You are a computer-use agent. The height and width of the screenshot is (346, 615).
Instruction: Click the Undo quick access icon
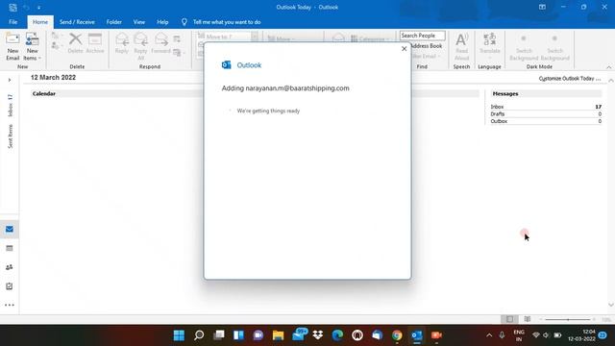tap(26, 7)
